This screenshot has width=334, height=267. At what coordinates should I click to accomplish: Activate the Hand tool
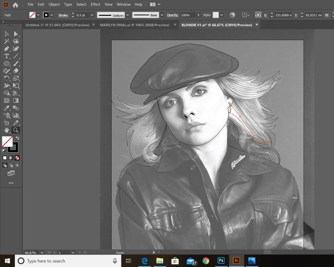7,130
